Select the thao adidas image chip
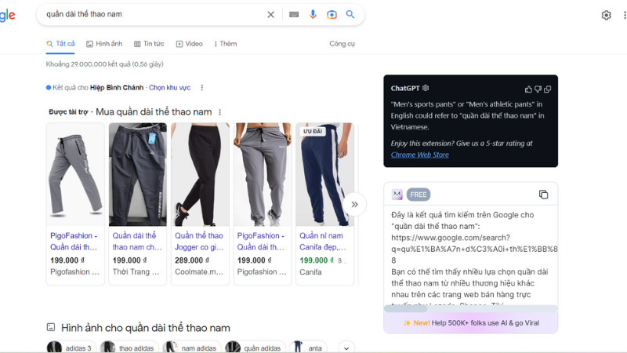Viewport: 627px width, 353px height. [129, 348]
